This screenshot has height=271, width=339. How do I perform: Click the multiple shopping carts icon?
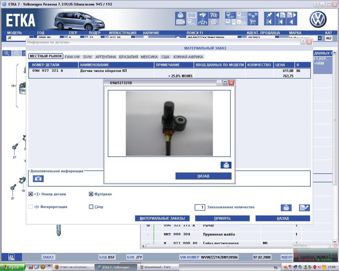[252, 15]
